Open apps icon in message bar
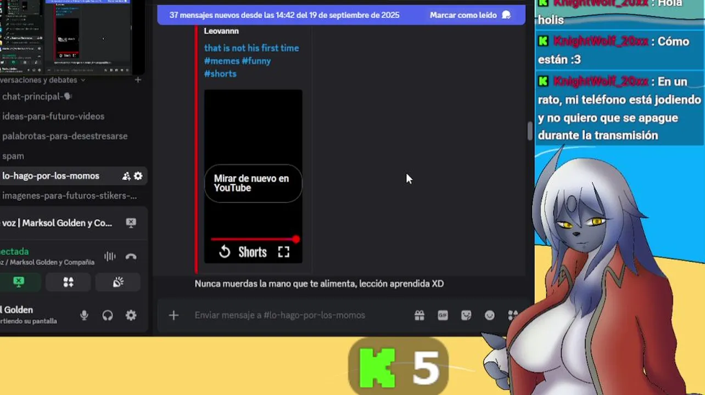The image size is (705, 395). 513,315
